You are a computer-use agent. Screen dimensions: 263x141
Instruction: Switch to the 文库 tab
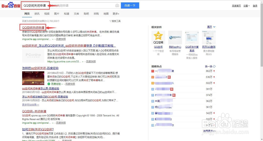pyautogui.click(x=76, y=14)
